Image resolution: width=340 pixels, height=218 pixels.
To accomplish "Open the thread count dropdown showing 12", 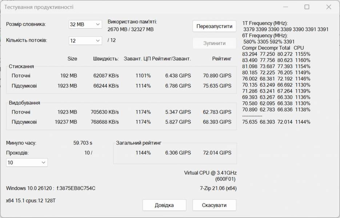I will 85,41.
